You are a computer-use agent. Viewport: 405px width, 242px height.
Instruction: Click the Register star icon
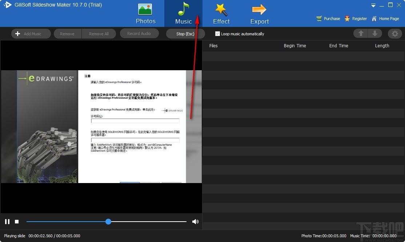347,19
